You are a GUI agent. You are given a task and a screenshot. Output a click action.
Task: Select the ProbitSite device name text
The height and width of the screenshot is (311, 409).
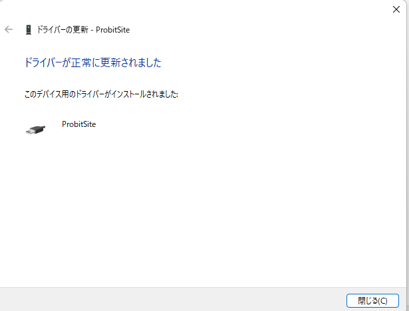(x=78, y=124)
